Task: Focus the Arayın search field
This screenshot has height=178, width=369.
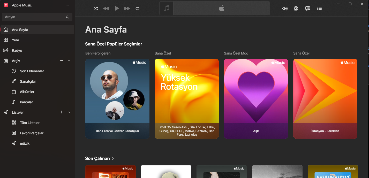Action: 37,17
